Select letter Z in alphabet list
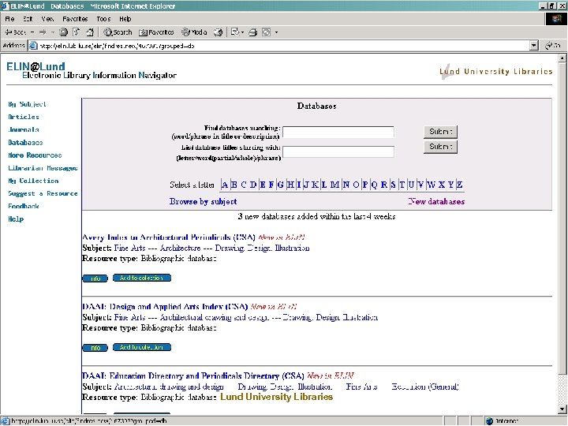 (x=459, y=185)
